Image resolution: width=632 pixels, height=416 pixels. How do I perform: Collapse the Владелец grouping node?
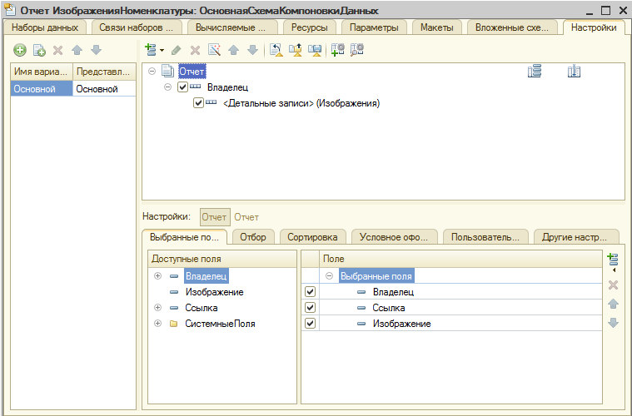(x=167, y=87)
